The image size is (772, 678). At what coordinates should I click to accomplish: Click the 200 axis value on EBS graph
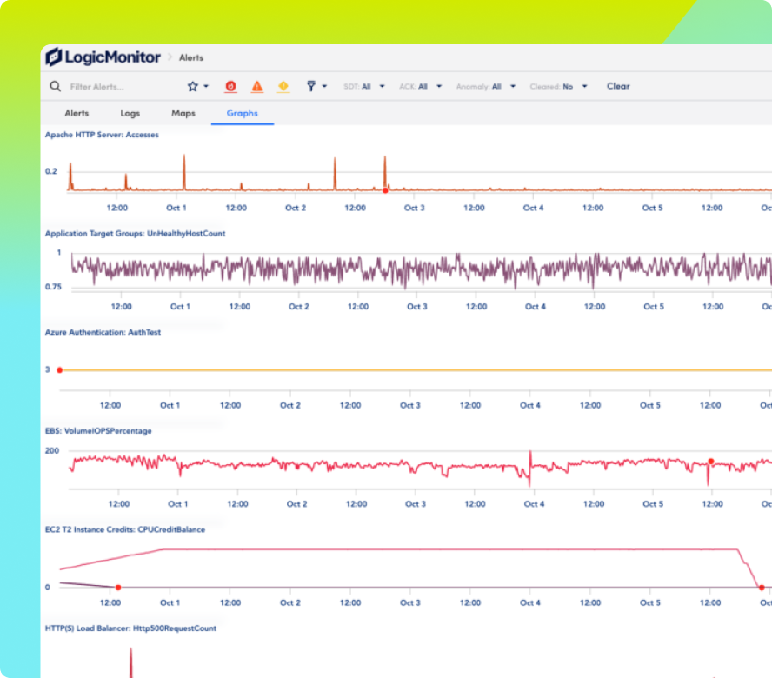pos(51,450)
